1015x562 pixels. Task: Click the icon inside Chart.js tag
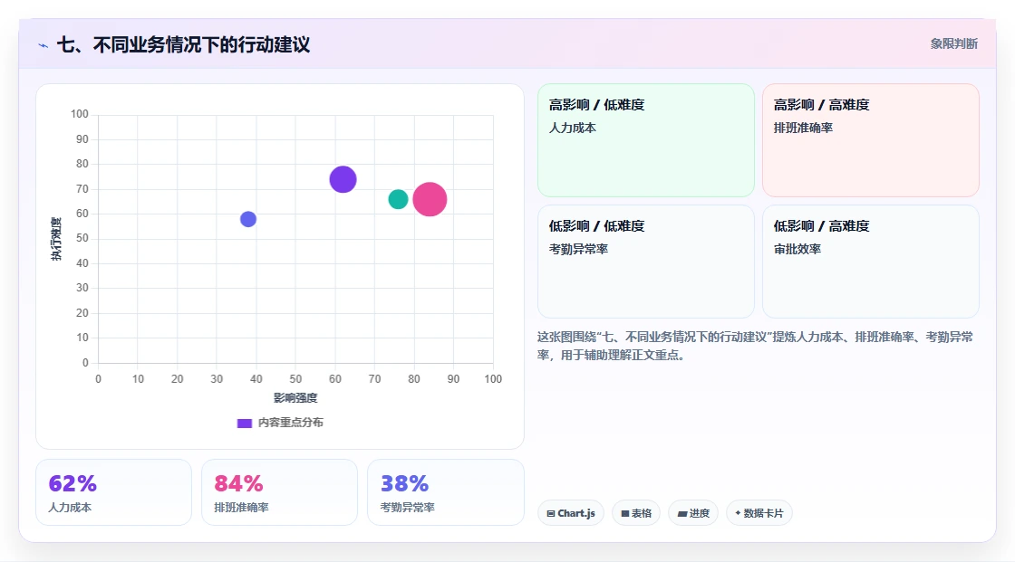pyautogui.click(x=551, y=513)
